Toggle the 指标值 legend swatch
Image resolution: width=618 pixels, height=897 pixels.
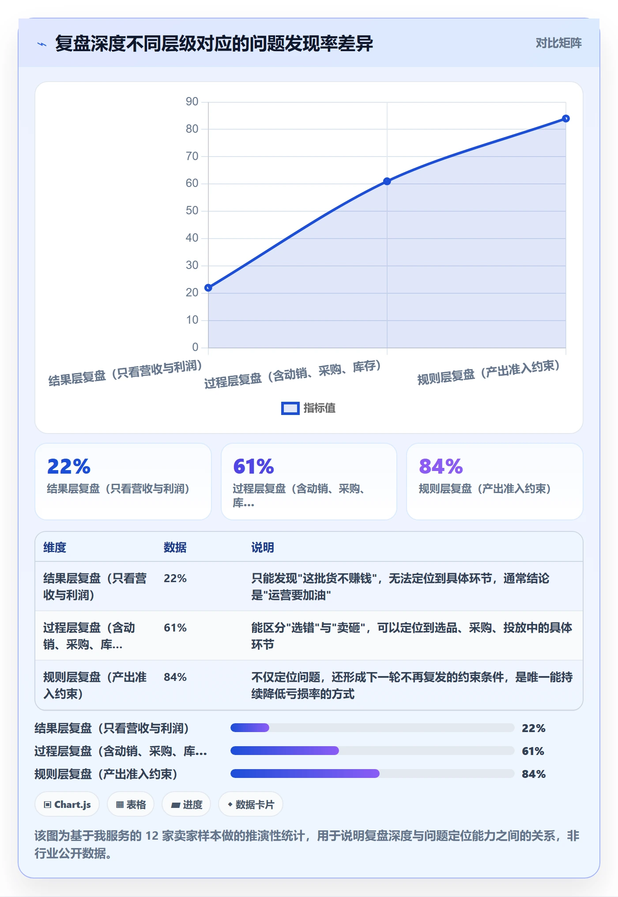point(290,408)
